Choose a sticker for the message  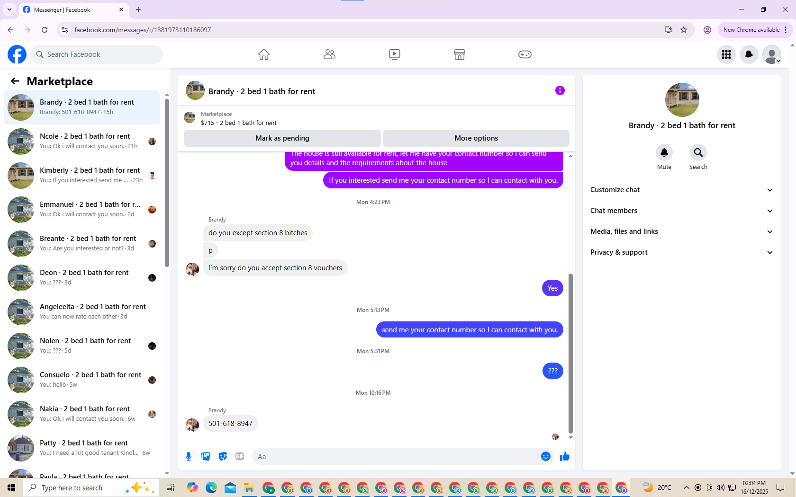[x=223, y=456]
